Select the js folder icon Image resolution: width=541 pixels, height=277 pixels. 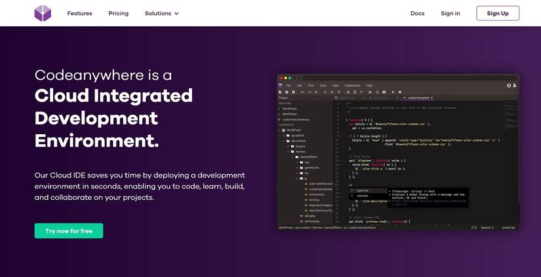coord(301,179)
